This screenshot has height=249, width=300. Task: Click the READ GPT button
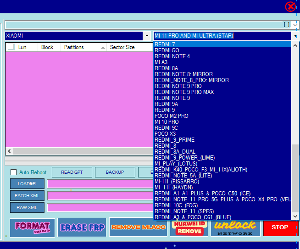pos(72,172)
